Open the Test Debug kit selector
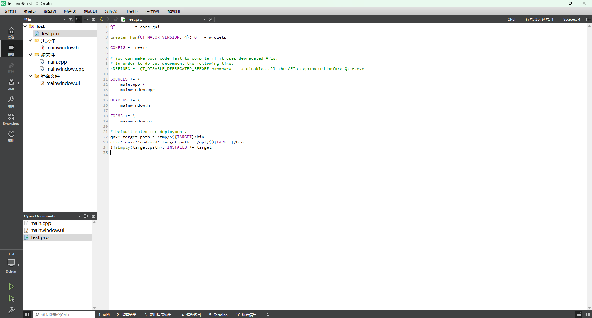This screenshot has width=592, height=318. 11,263
